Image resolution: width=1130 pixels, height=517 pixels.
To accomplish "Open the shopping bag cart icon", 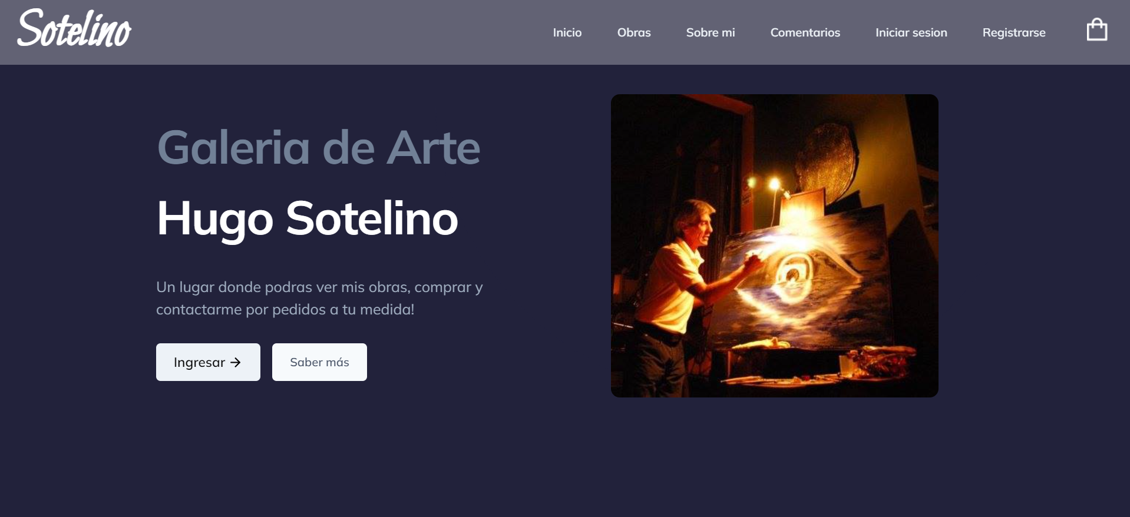I will (1096, 30).
